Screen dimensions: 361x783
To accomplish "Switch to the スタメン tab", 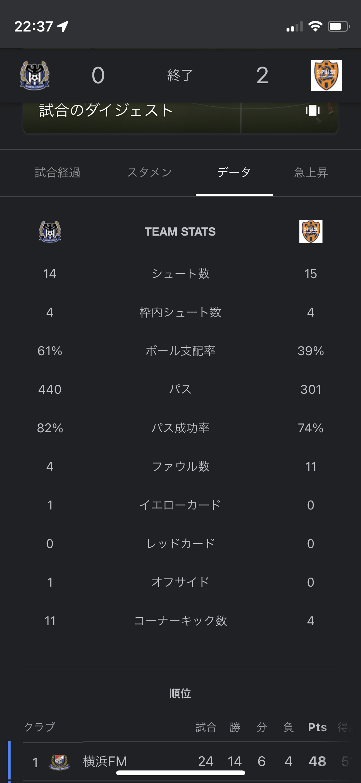I will 149,173.
